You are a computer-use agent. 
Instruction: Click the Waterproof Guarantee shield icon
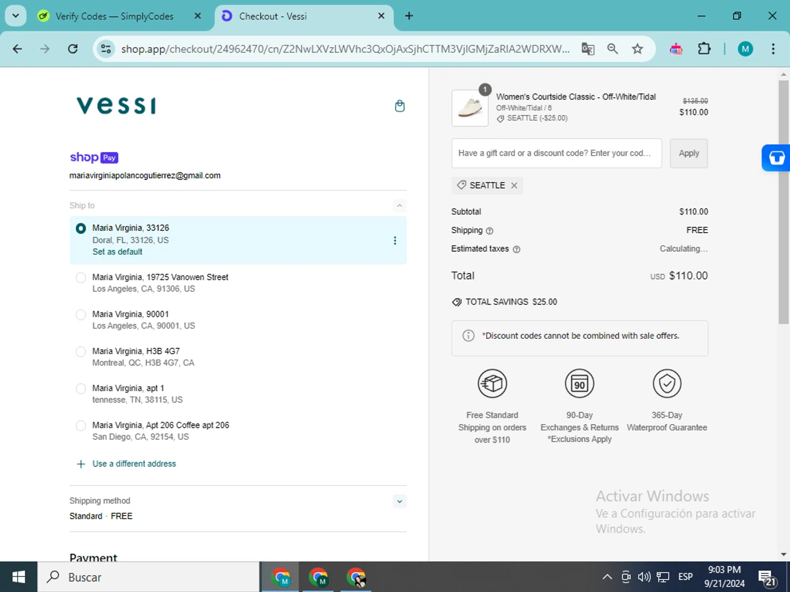667,384
